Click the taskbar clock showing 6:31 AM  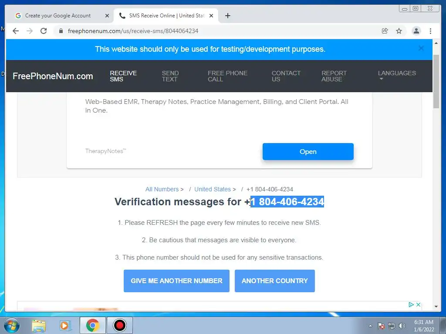[x=424, y=326]
